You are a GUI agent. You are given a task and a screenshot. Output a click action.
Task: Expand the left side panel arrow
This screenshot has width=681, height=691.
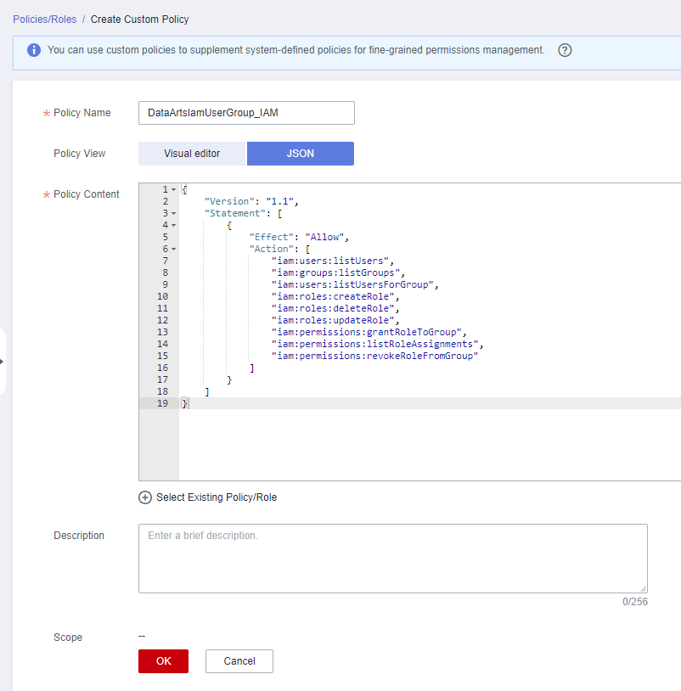coord(2,362)
